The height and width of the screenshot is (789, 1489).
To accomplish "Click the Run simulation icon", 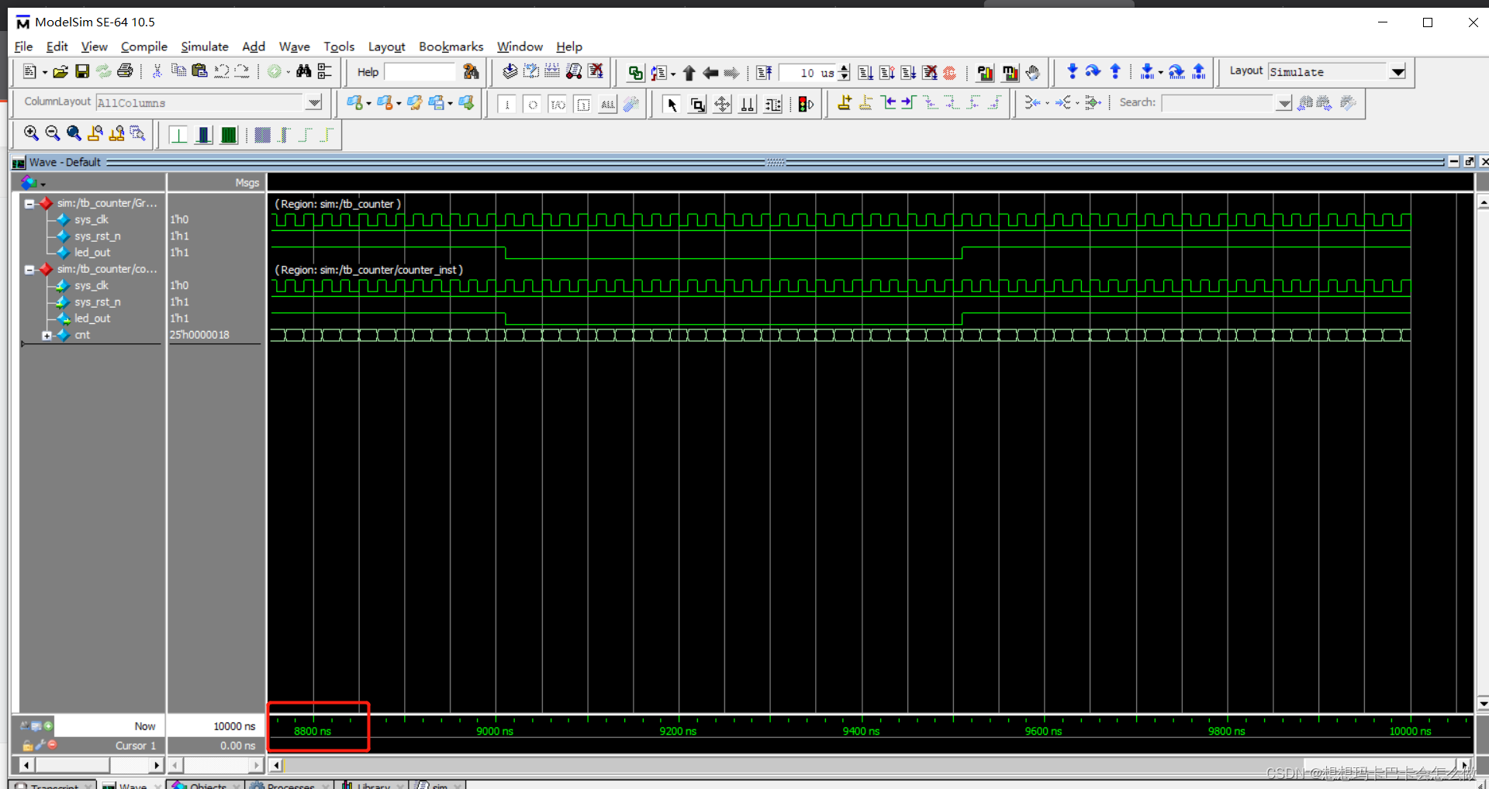I will tap(866, 73).
